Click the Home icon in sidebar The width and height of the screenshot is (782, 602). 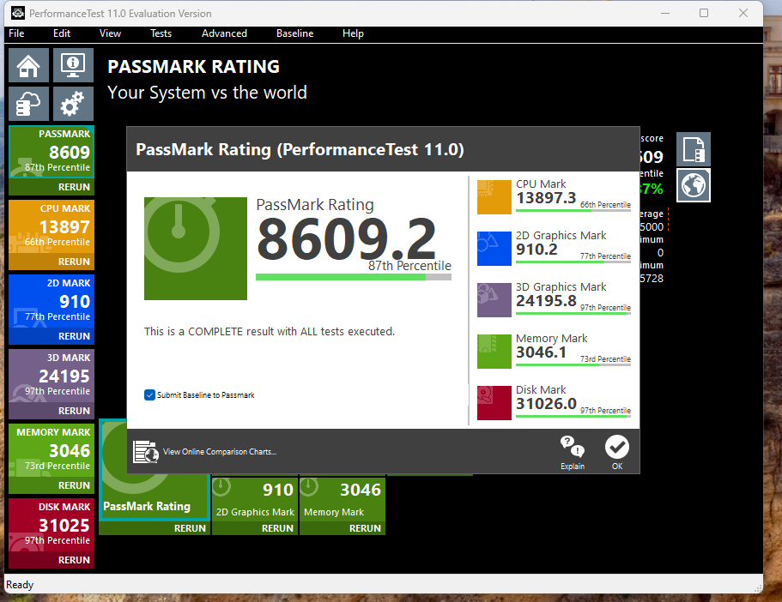click(29, 65)
